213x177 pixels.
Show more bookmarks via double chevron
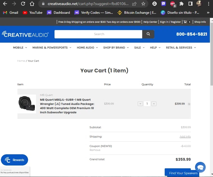pos(208,13)
